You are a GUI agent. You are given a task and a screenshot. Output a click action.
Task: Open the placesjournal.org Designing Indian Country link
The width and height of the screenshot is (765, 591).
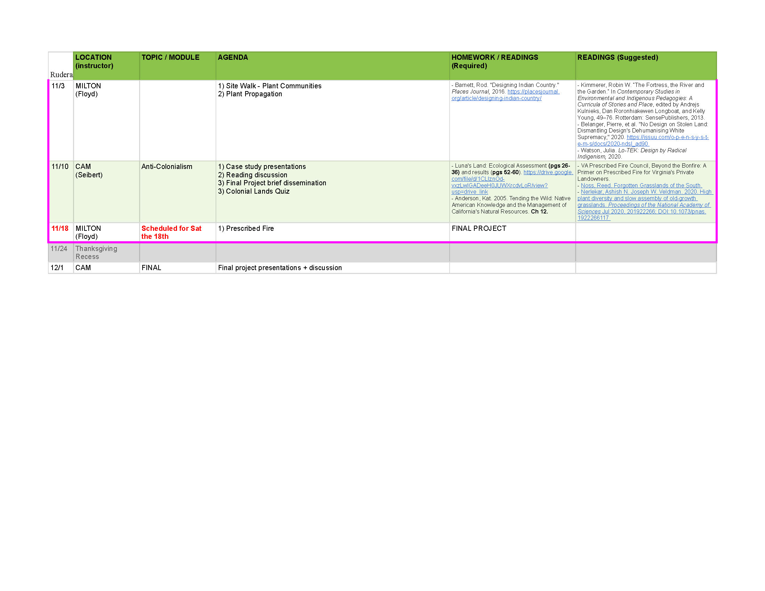533,92
